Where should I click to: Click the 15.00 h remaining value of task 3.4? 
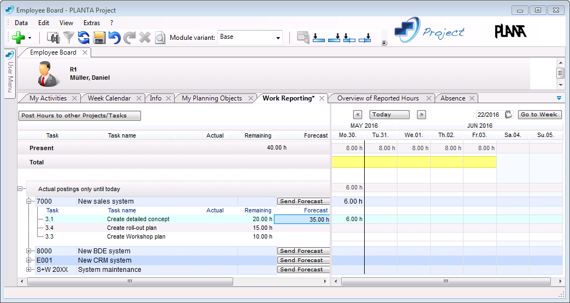263,228
